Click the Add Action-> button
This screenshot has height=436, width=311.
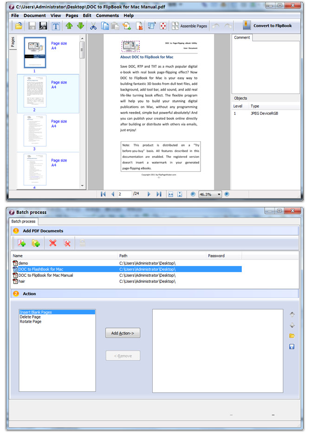pos(123,333)
